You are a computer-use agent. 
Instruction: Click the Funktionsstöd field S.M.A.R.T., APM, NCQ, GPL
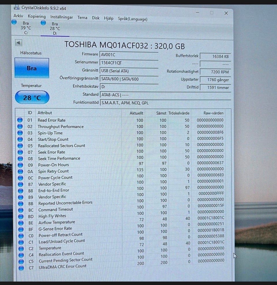pyautogui.click(x=166, y=103)
